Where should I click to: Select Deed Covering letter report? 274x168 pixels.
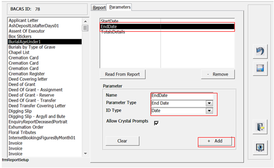[x=45, y=79]
